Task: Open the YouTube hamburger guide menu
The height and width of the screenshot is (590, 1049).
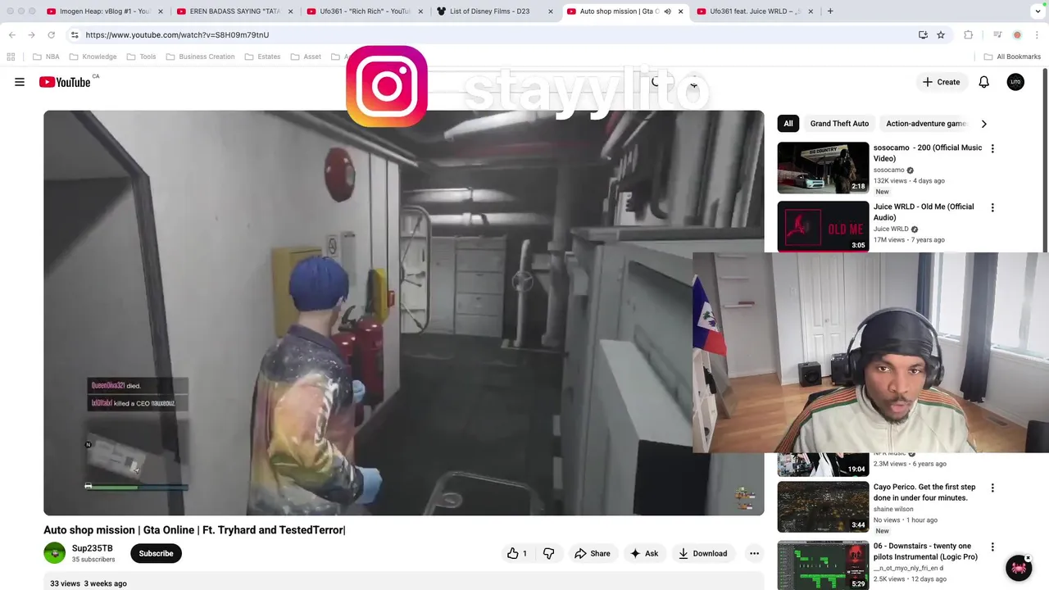Action: 20,82
